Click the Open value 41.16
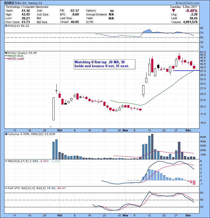This screenshot has width=210, height=218. [26, 11]
